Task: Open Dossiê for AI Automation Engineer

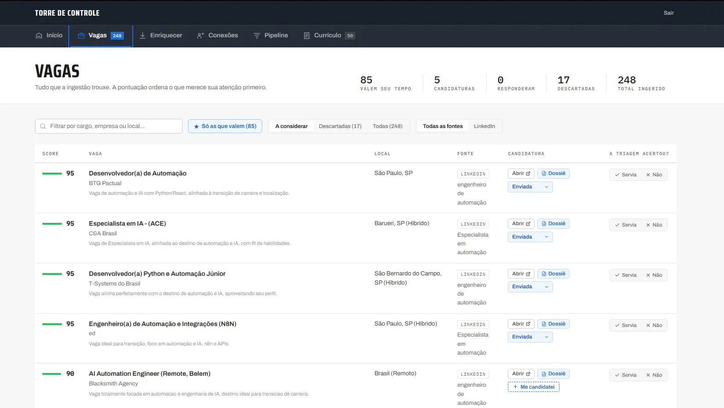Action: pos(553,374)
